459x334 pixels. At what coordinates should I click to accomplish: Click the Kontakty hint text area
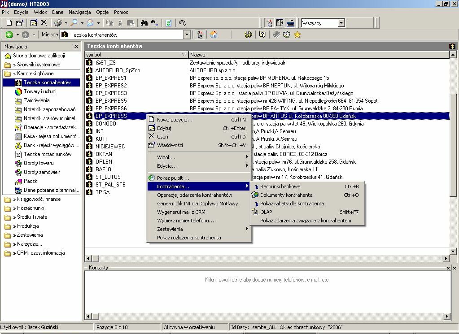267,280
